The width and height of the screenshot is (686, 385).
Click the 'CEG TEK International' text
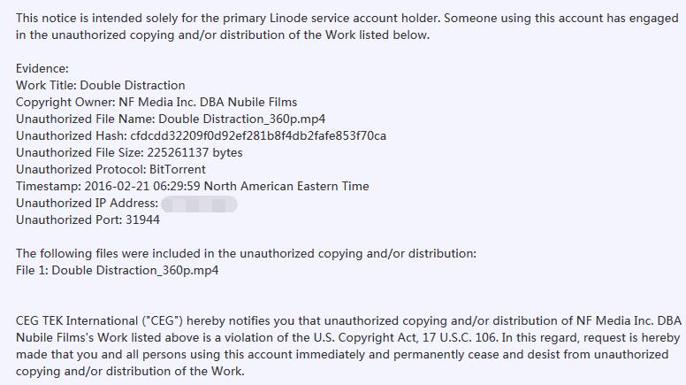coord(77,320)
